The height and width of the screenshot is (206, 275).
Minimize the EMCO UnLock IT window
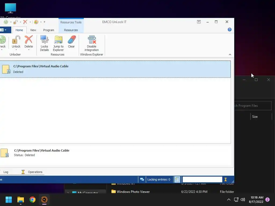click(208, 22)
